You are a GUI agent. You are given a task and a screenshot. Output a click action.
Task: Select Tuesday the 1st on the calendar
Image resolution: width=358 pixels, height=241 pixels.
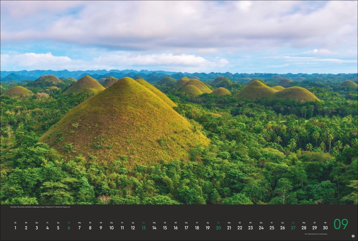(x=15, y=228)
